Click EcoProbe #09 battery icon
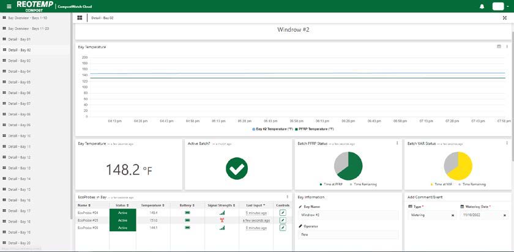 pyautogui.click(x=187, y=228)
